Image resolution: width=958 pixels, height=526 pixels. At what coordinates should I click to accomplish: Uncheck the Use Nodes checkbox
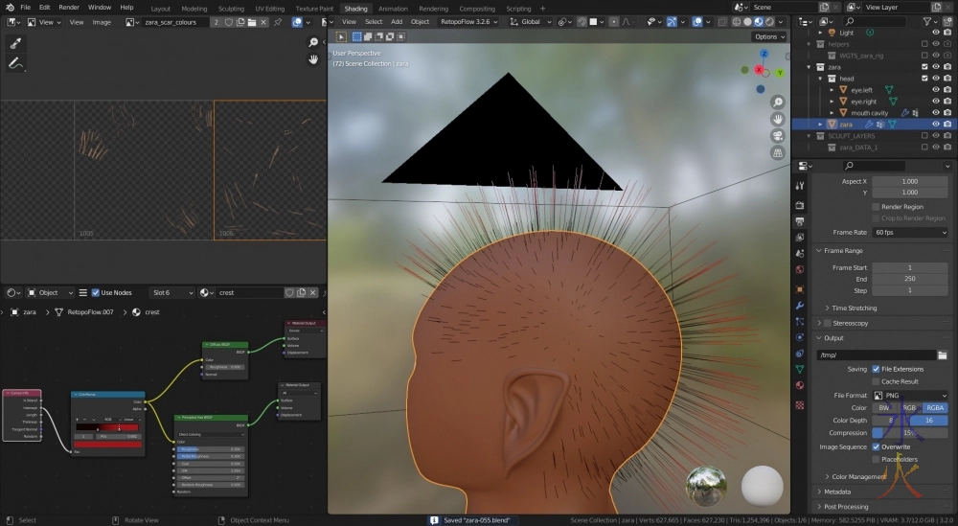pyautogui.click(x=96, y=292)
